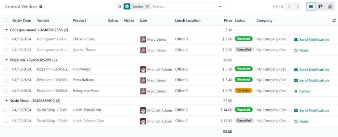Send Notification for Pizza Italiana order
Screen dimensions: 338x137
tap(312, 80)
